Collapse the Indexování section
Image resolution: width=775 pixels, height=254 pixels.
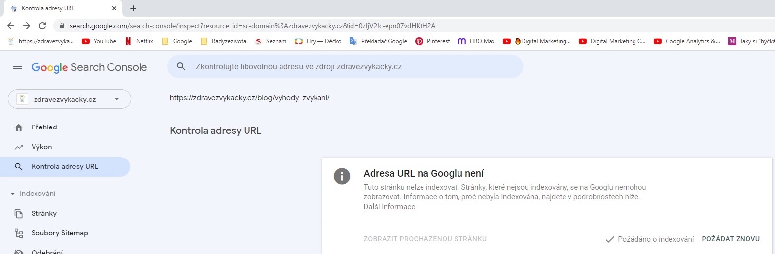(33, 193)
